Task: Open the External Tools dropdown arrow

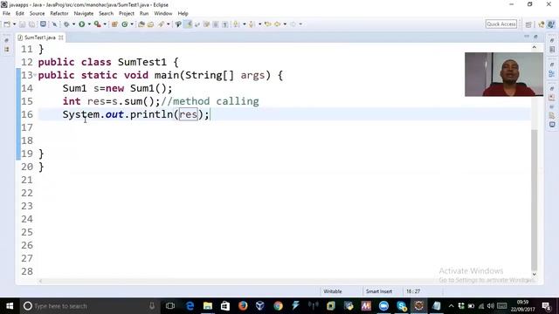Action: 105,24
